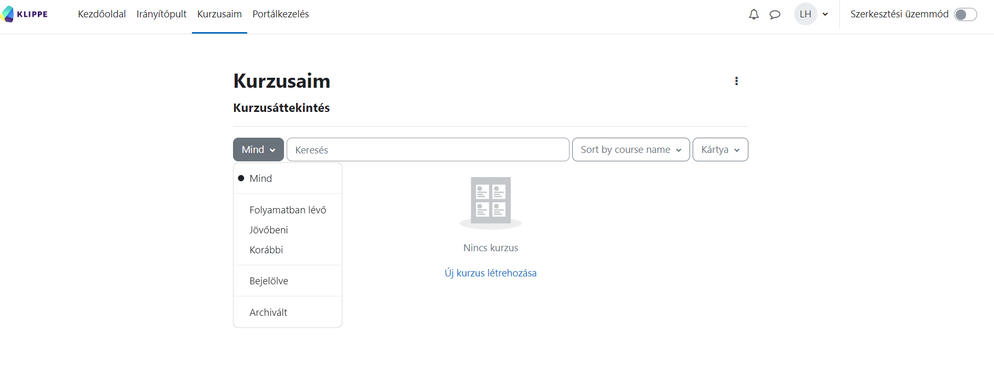Open the Portálkezelés tab
The height and width of the screenshot is (371, 994).
tap(280, 14)
